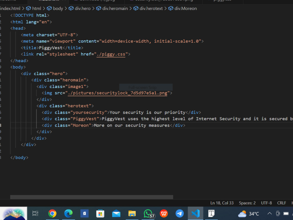Open the Typora T icon on taskbar
Screen dimensions: 293x220
pos(211,214)
